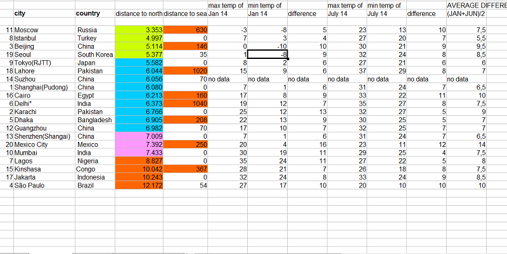Click the São Paulo city cell
507x254 pixels.
[44, 186]
